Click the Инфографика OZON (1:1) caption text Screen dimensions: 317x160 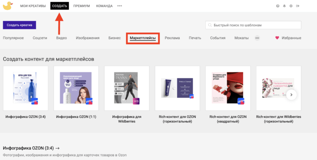click(x=76, y=117)
